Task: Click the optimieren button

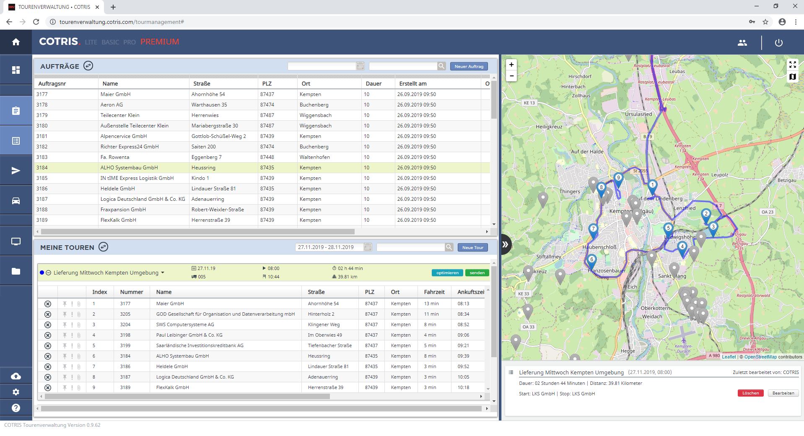Action: (x=447, y=273)
